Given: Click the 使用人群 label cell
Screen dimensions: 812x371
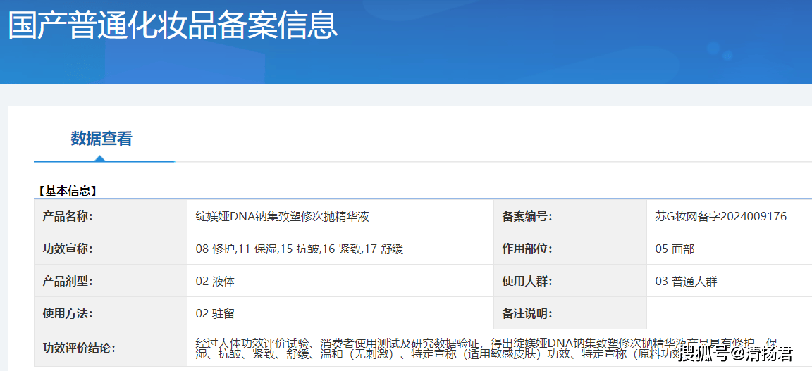Looking at the screenshot, I should coord(570,280).
